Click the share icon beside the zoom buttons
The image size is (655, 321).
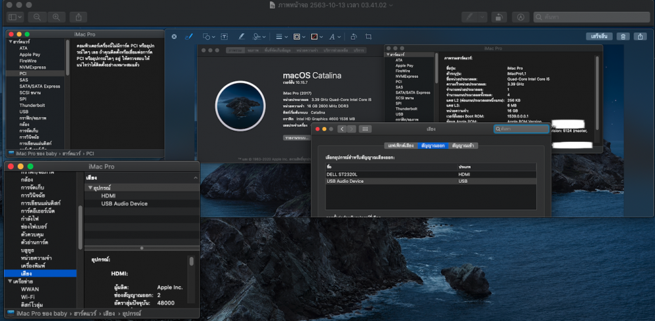coord(79,17)
